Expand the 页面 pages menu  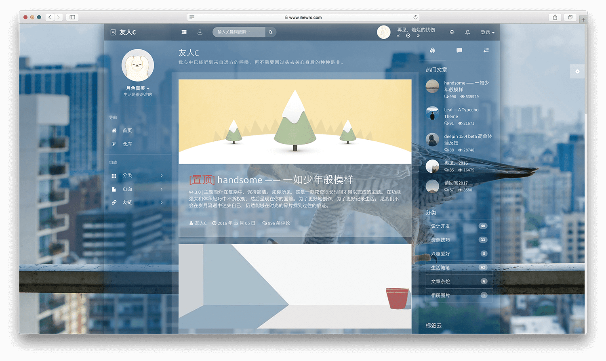click(138, 189)
